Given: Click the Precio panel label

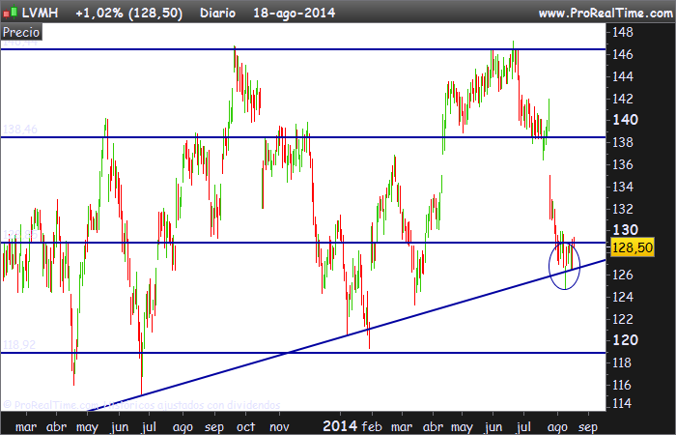Looking at the screenshot, I should click(21, 32).
